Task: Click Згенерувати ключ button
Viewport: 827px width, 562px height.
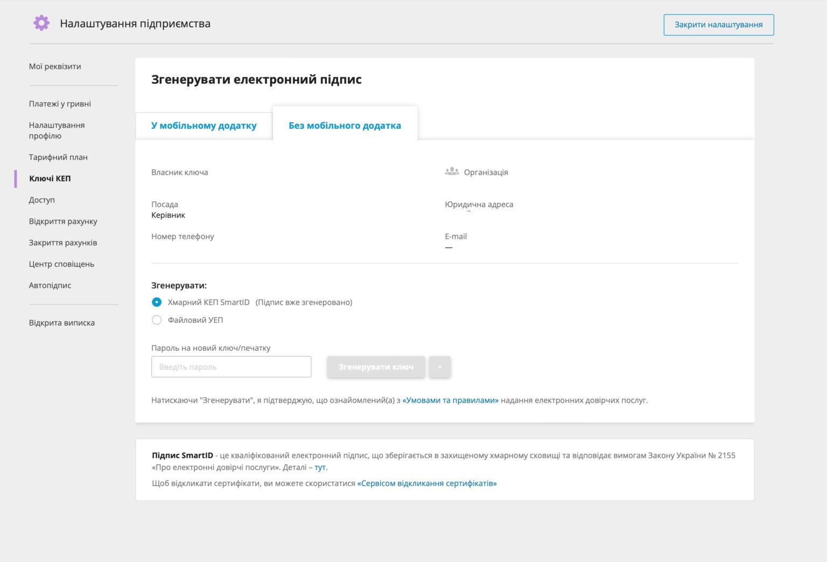Action: (376, 367)
